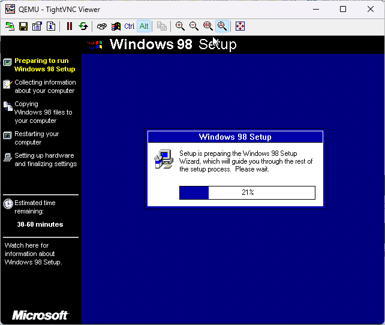The image size is (385, 325).
Task: Reset zoom to 100 percent
Action: 207,26
